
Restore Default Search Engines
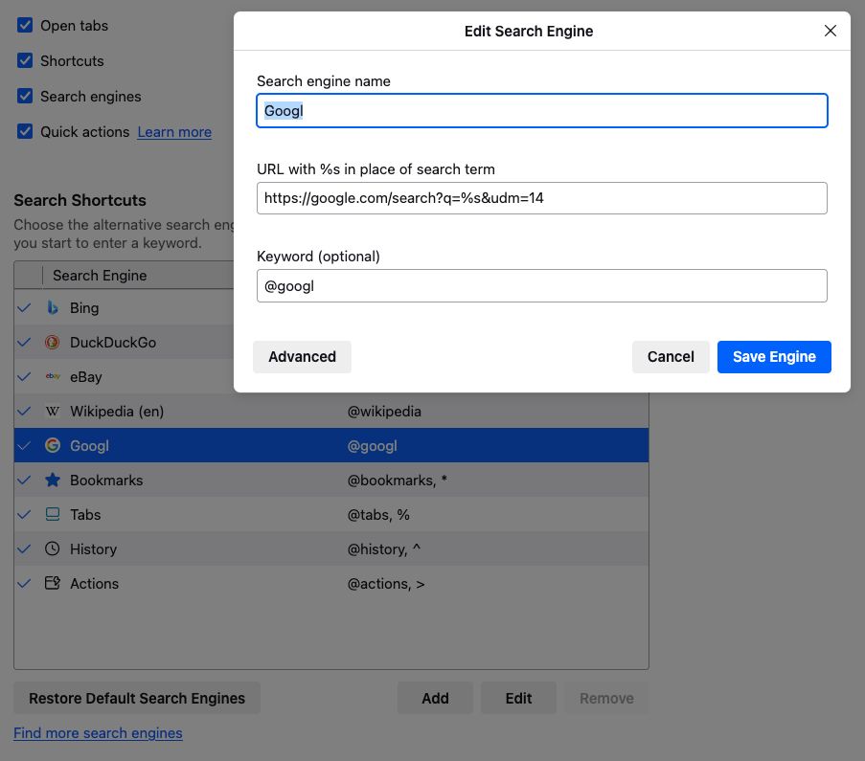point(136,698)
